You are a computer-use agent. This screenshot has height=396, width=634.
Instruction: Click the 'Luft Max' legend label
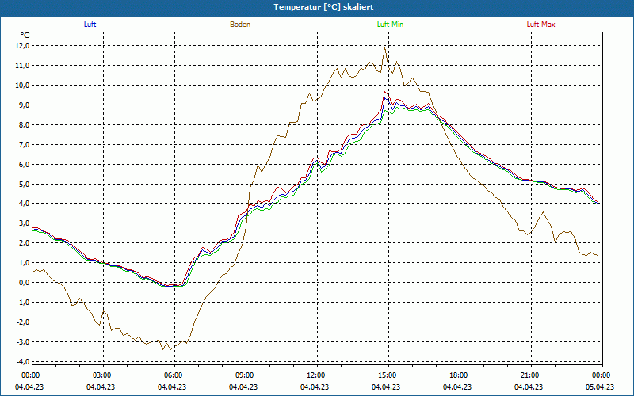point(540,25)
